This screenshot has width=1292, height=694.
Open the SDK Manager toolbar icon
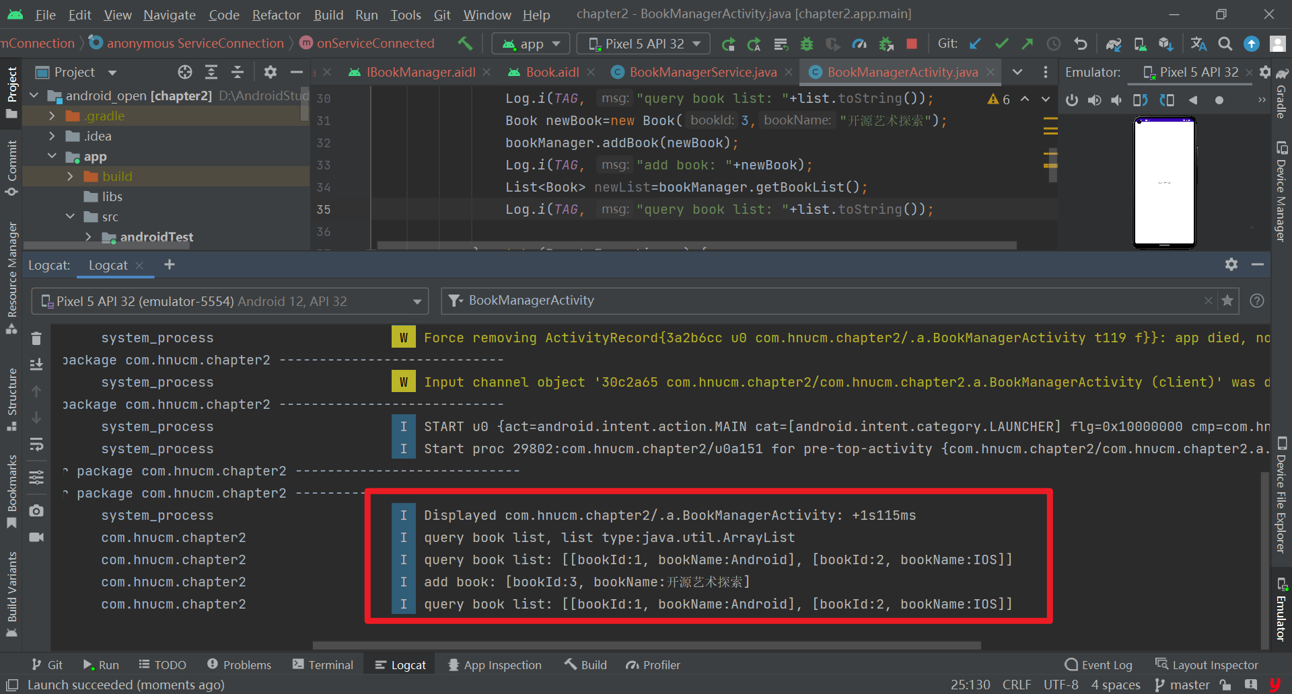pyautogui.click(x=1166, y=44)
